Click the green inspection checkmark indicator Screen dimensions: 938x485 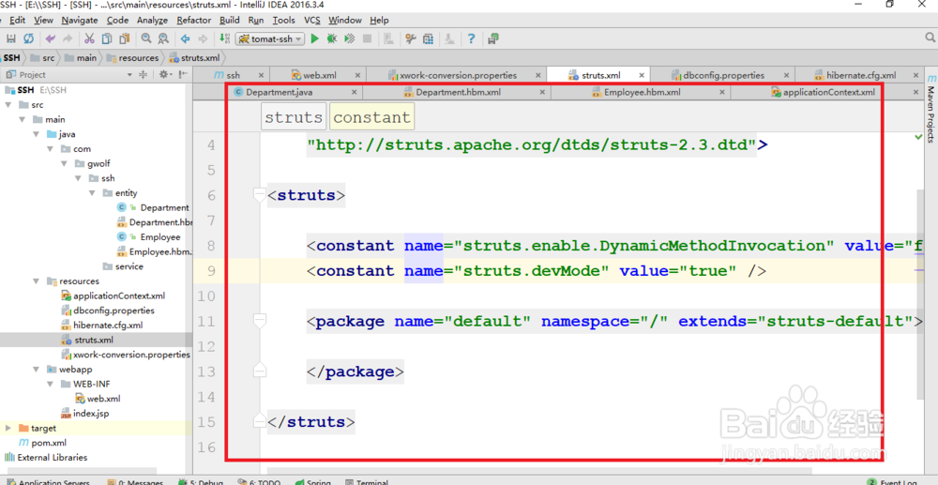[919, 138]
